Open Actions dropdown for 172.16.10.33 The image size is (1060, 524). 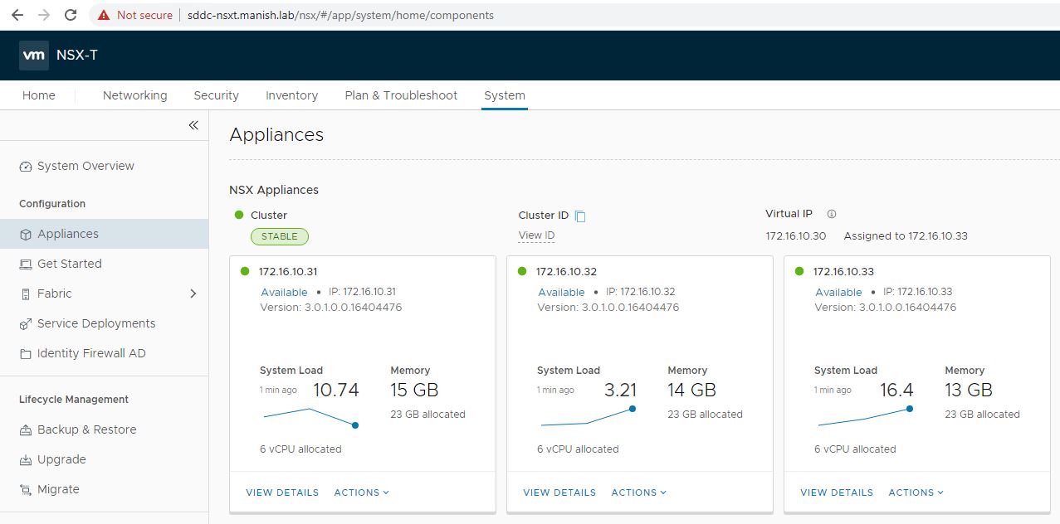[916, 492]
